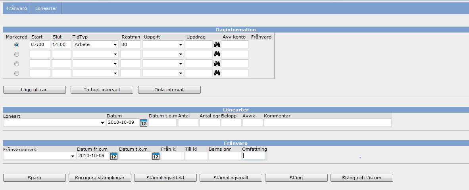Select the third row Markerad radio button
469x190 pixels.
pyautogui.click(x=17, y=64)
